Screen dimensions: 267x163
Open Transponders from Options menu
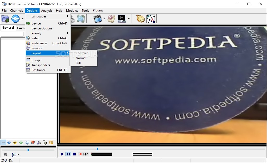pos(48,65)
